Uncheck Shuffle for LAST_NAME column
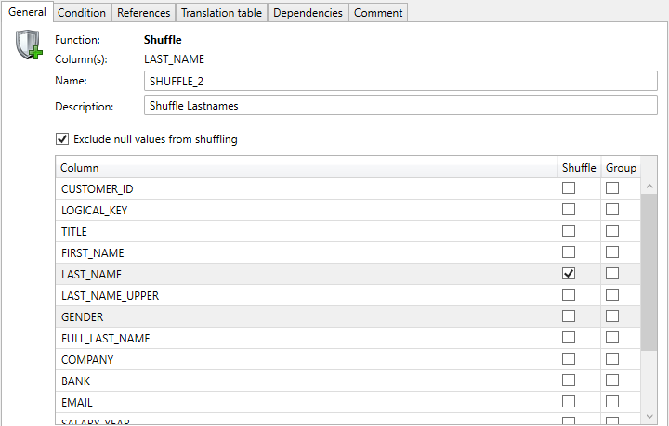Image resolution: width=669 pixels, height=426 pixels. click(569, 274)
